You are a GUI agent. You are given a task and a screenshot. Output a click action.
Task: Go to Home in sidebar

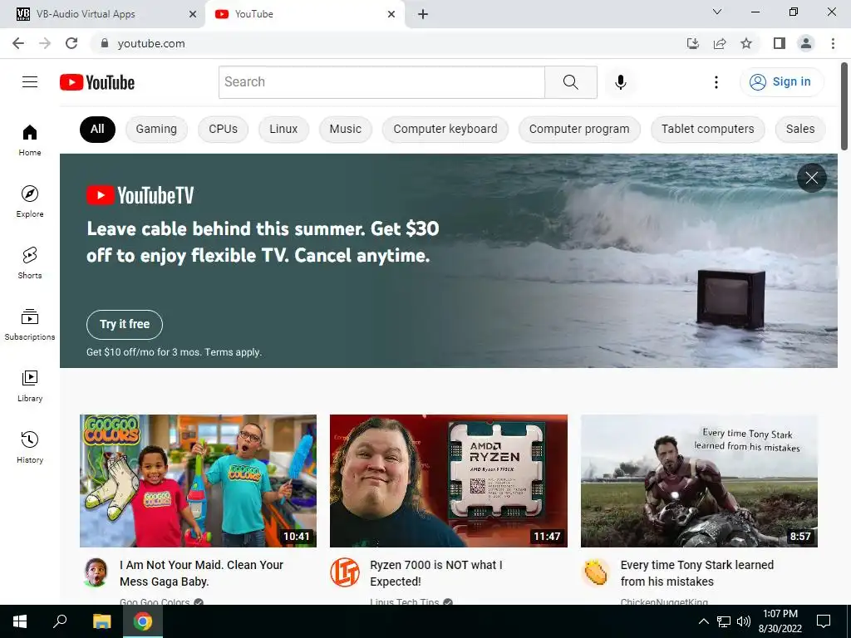[30, 140]
